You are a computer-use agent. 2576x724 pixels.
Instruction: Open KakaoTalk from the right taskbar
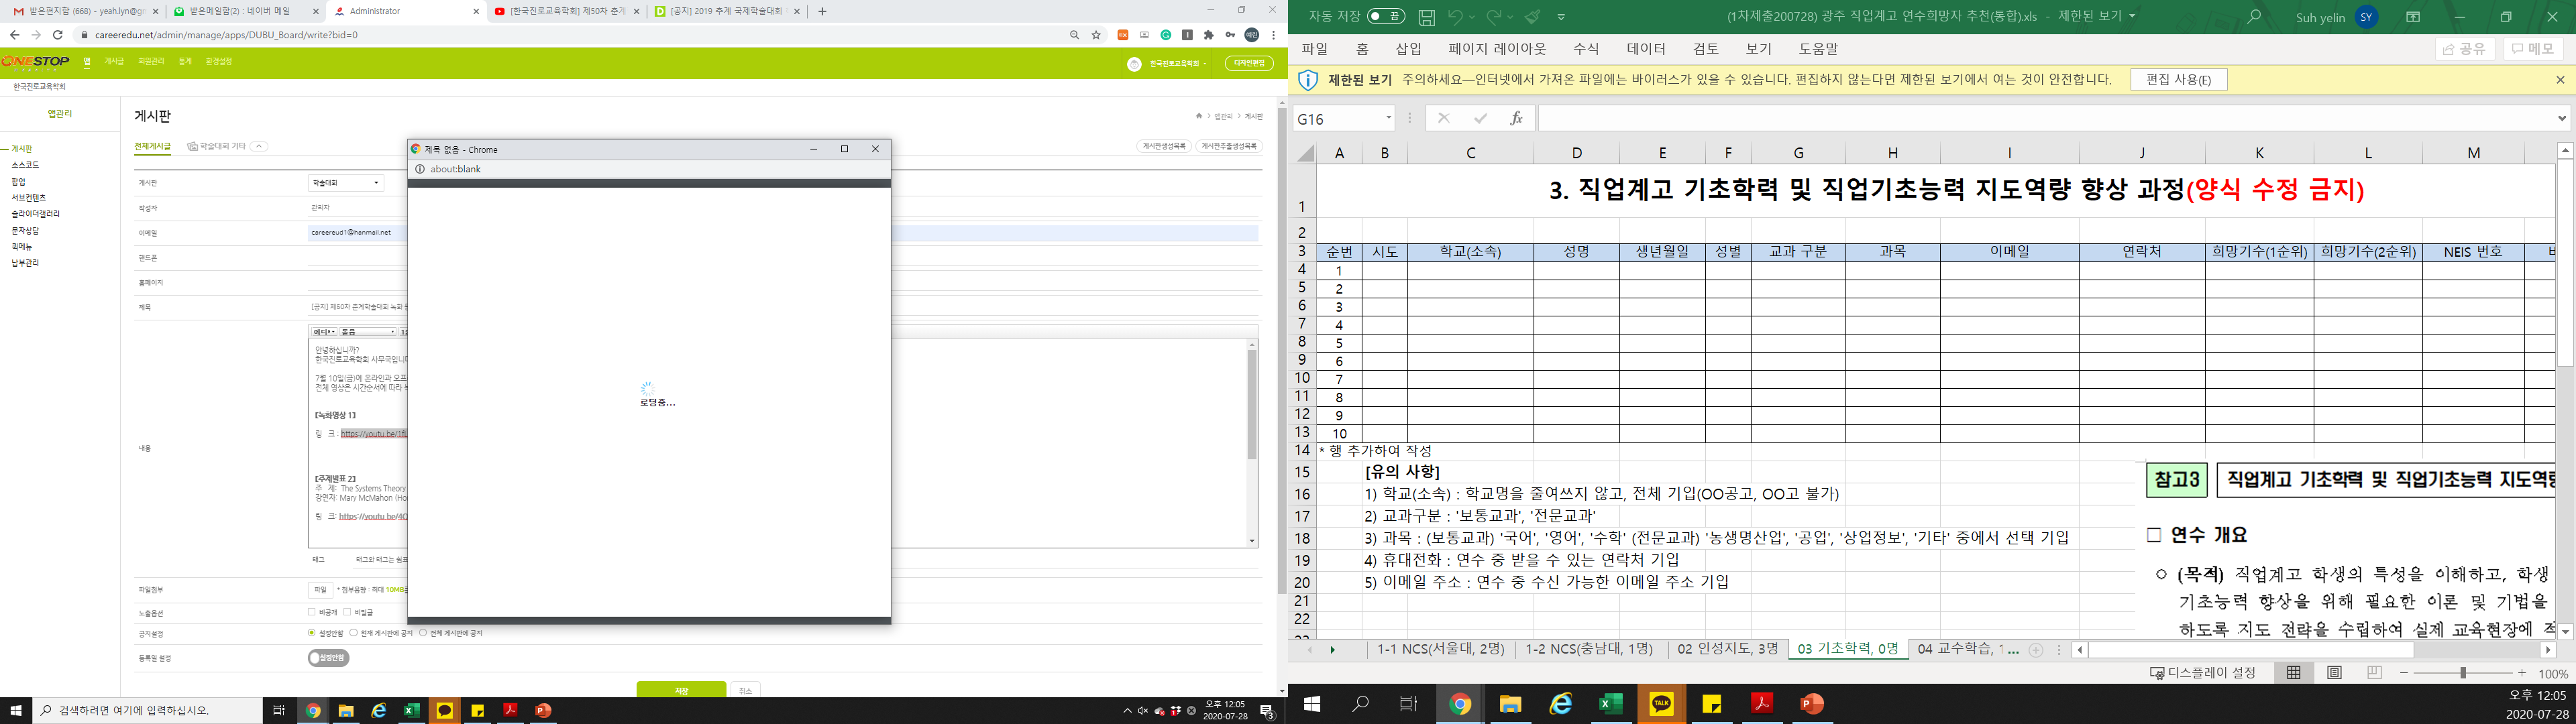1662,704
